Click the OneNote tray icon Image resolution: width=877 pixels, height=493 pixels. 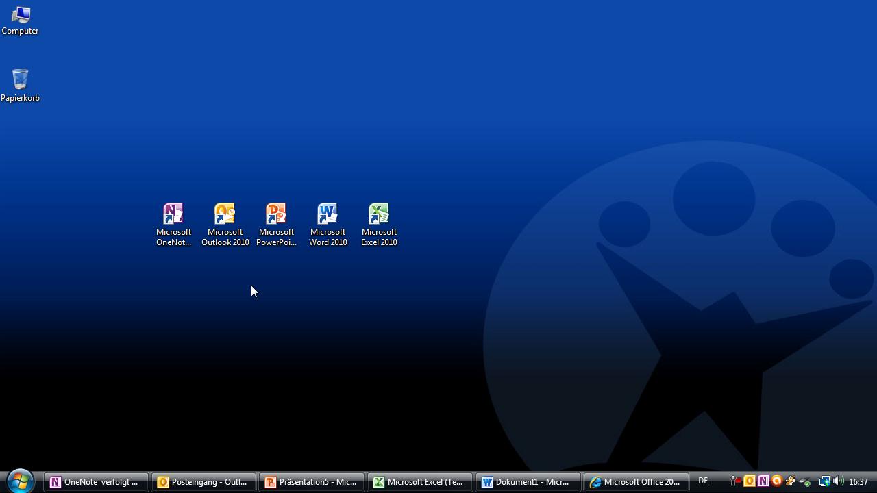[763, 481]
